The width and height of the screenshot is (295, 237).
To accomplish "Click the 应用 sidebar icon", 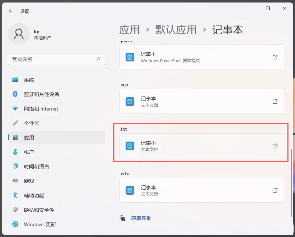I will click(15, 137).
